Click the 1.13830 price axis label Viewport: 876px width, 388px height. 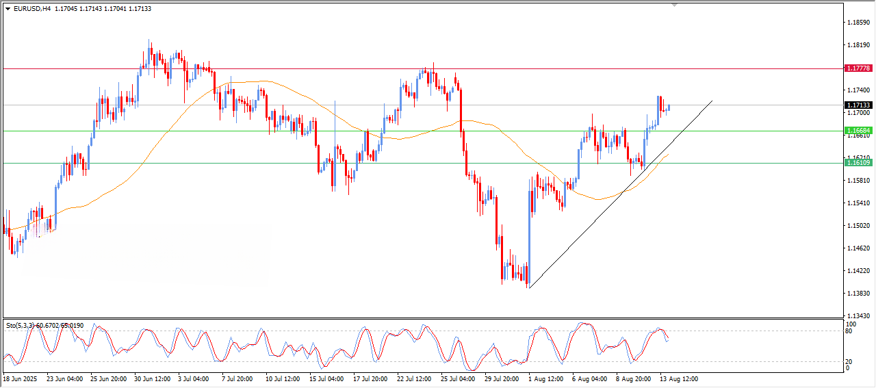(858, 294)
